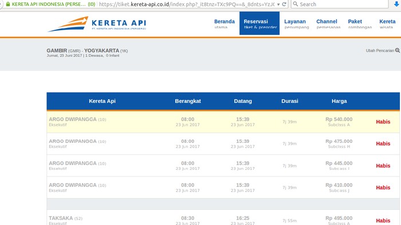Click the Rp 410.000 Subclass J price

pos(339,187)
